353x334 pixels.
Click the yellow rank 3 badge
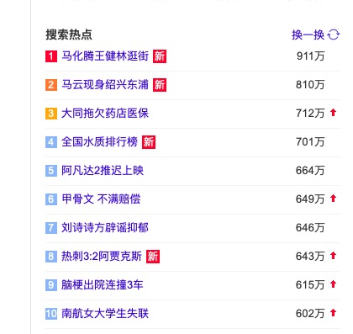[x=51, y=114]
